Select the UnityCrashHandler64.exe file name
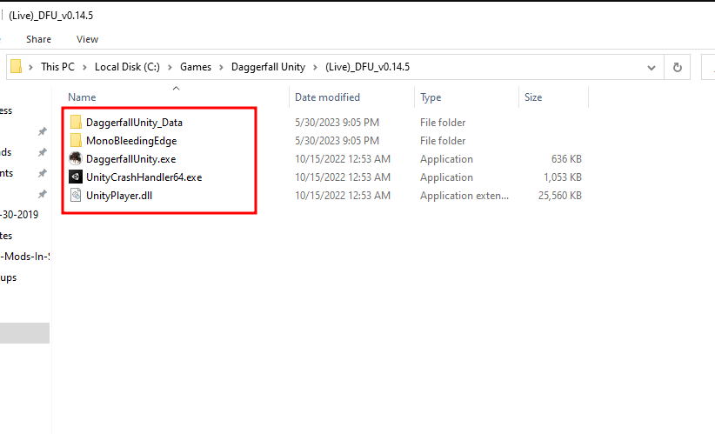The image size is (715, 434). (x=144, y=177)
